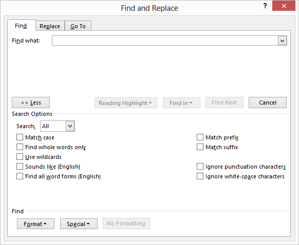Collapse options with the Less button
Viewport: 299px width, 245px height.
tap(31, 103)
